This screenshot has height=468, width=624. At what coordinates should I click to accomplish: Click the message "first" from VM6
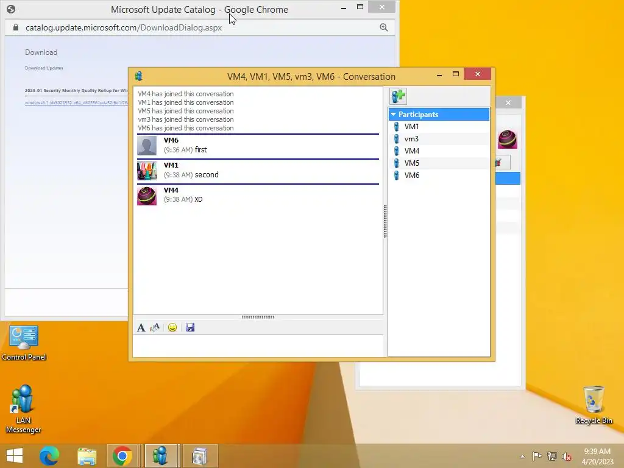coord(201,150)
